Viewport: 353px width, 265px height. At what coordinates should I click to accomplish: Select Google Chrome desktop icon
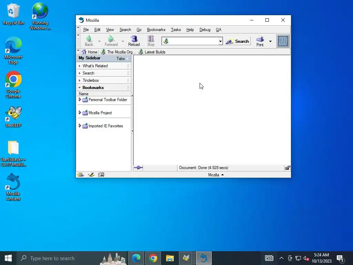tap(13, 85)
